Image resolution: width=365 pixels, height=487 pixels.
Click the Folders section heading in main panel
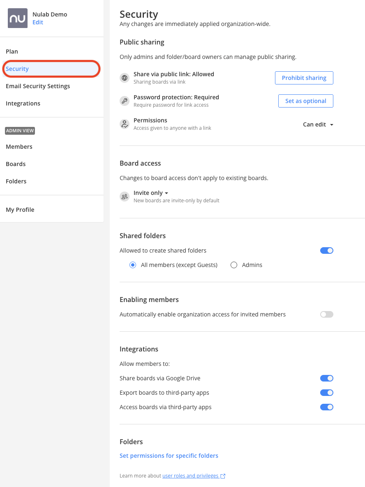pyautogui.click(x=131, y=442)
